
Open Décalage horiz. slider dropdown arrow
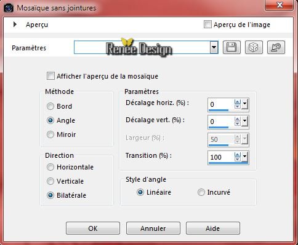coord(244,104)
